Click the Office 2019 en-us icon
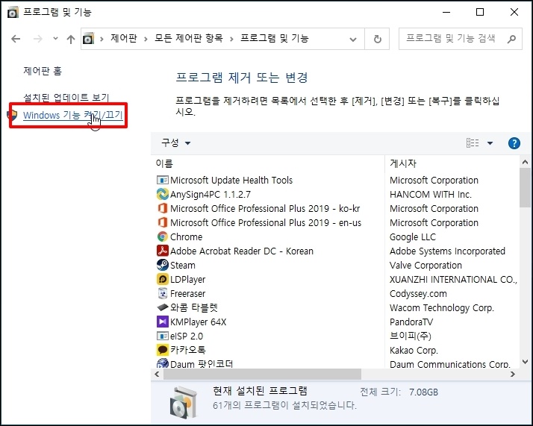The width and height of the screenshot is (533, 426). click(x=163, y=222)
